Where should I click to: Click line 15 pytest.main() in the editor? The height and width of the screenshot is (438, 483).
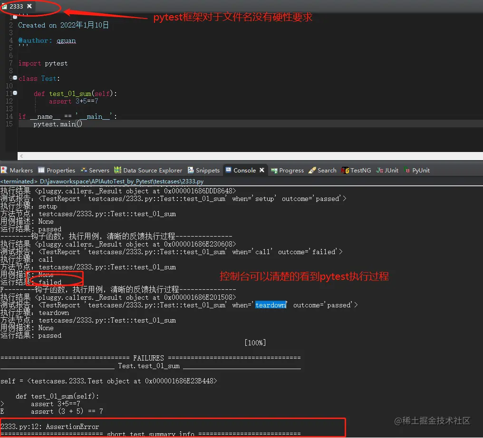[58, 124]
